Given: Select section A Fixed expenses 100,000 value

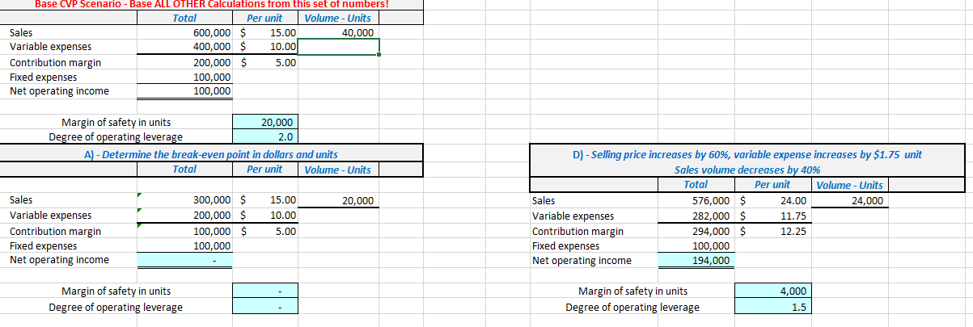Looking at the screenshot, I should [x=184, y=245].
